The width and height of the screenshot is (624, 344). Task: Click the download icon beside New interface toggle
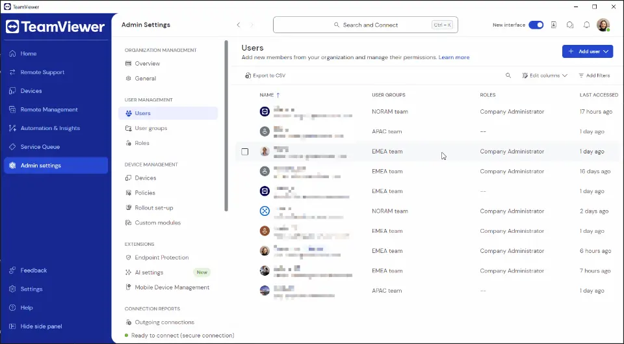coord(554,25)
